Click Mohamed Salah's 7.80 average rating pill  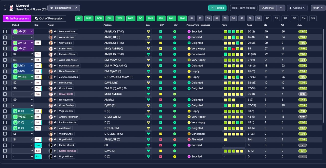[x=303, y=32]
